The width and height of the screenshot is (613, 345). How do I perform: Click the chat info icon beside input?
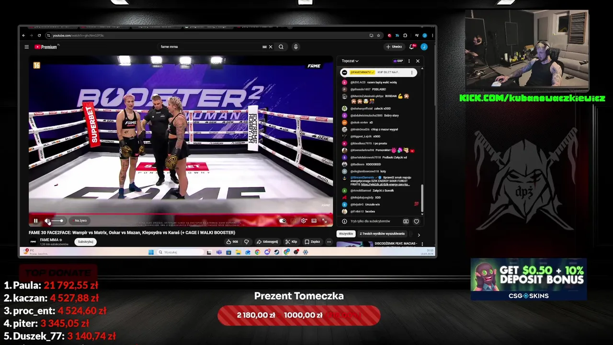(x=344, y=221)
